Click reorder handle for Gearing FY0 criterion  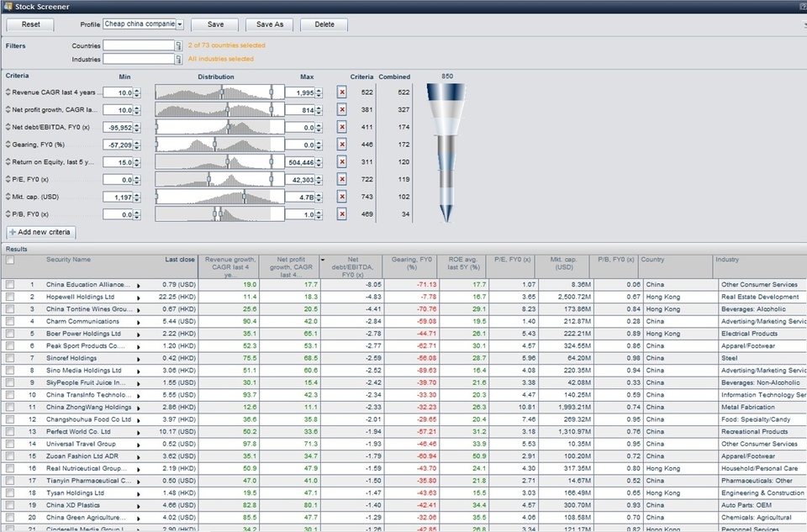point(8,145)
